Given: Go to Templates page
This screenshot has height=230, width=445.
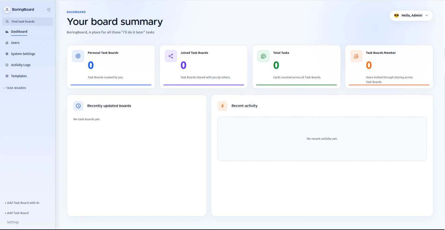Looking at the screenshot, I should coord(19,76).
